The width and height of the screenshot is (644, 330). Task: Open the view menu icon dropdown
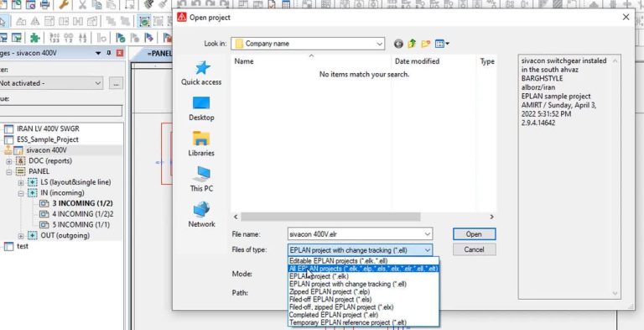(442, 44)
